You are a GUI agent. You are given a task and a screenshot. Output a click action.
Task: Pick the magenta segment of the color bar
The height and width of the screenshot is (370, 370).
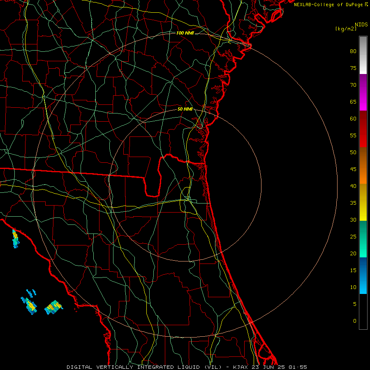click(363, 92)
